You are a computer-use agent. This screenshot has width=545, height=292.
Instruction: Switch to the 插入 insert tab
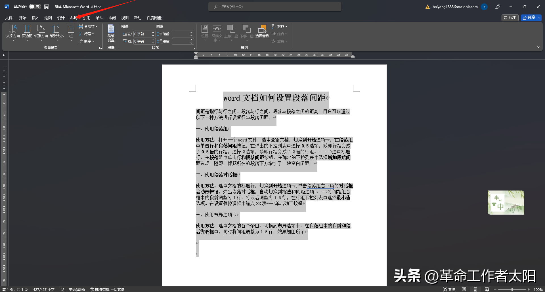coord(35,18)
